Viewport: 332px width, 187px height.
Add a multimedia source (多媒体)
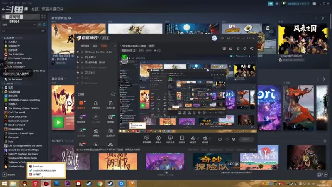[182, 138]
